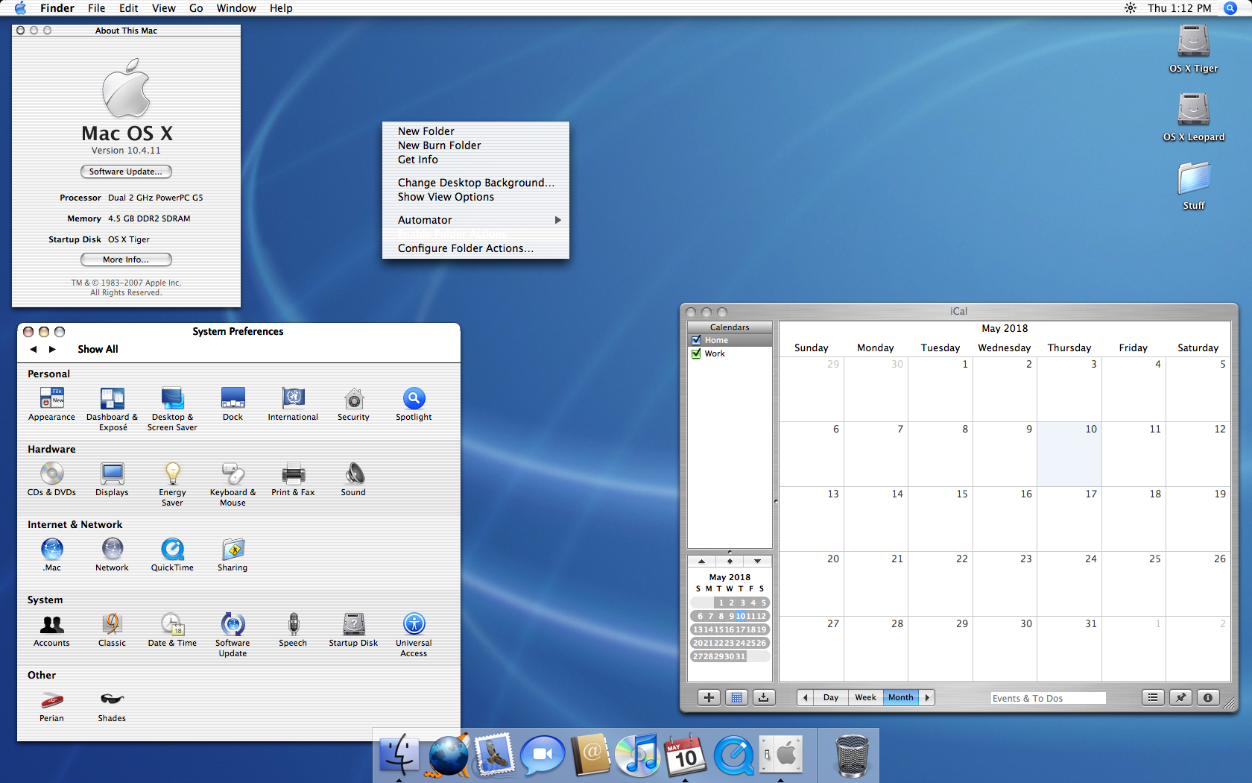Open Mail from the Dock
The image size is (1252, 783).
495,755
